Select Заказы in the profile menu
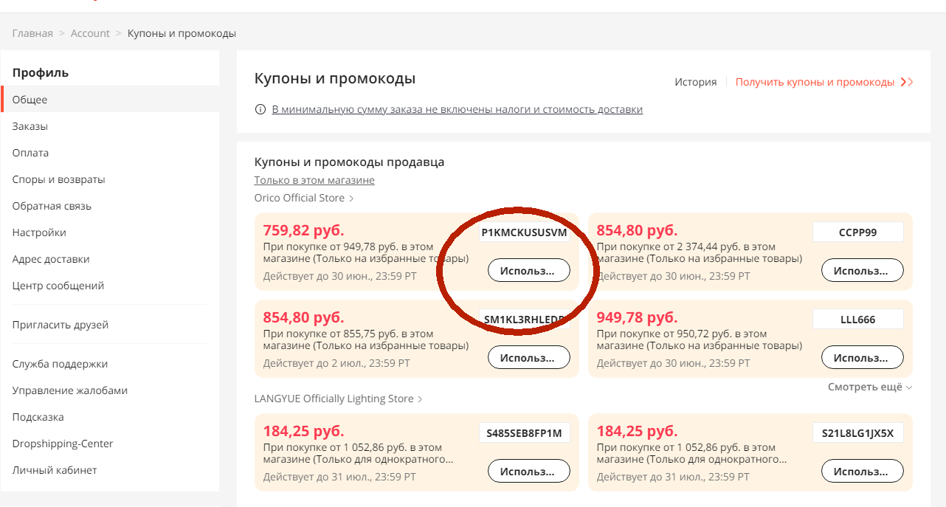 point(30,126)
